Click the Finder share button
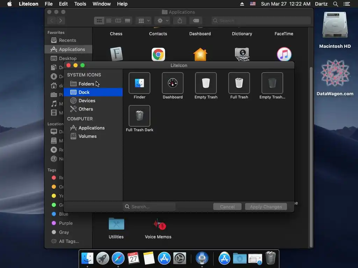This screenshot has width=358, height=268. [180, 21]
